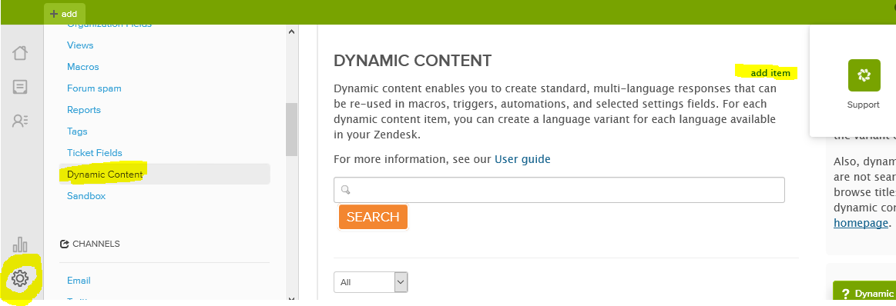
Task: Open the Macros settings page
Action: pyautogui.click(x=83, y=67)
